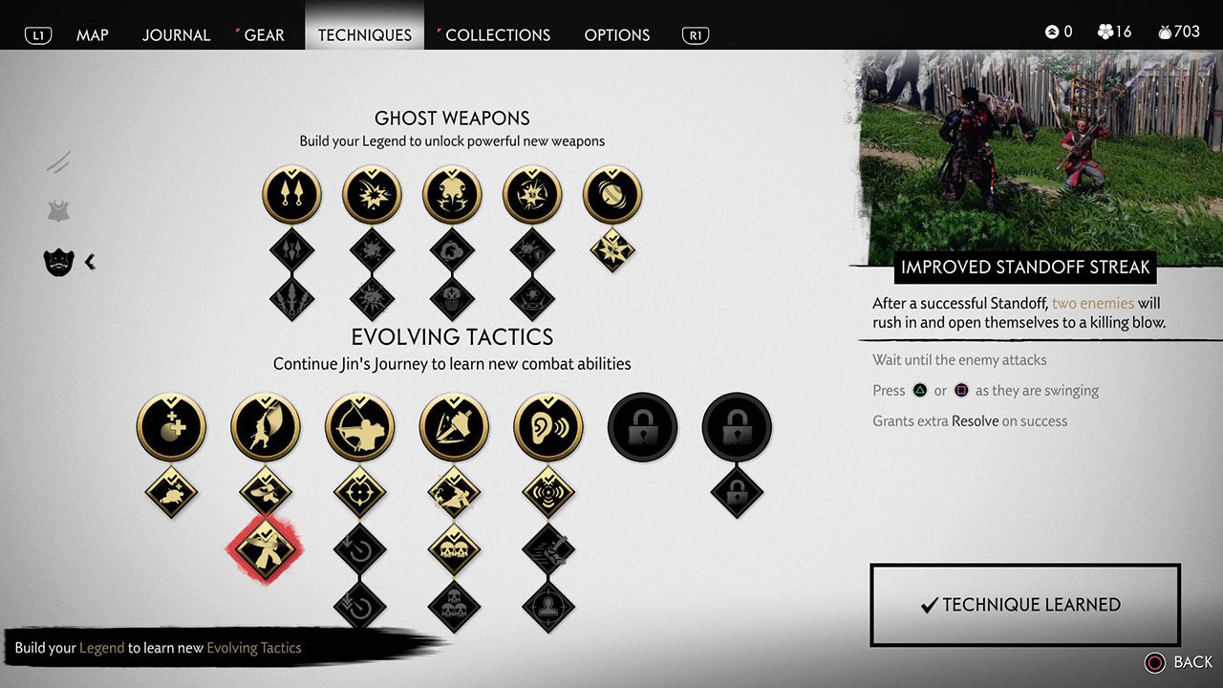Image resolution: width=1223 pixels, height=688 pixels.
Task: Click the locked diamond under last tactic
Action: [x=737, y=492]
